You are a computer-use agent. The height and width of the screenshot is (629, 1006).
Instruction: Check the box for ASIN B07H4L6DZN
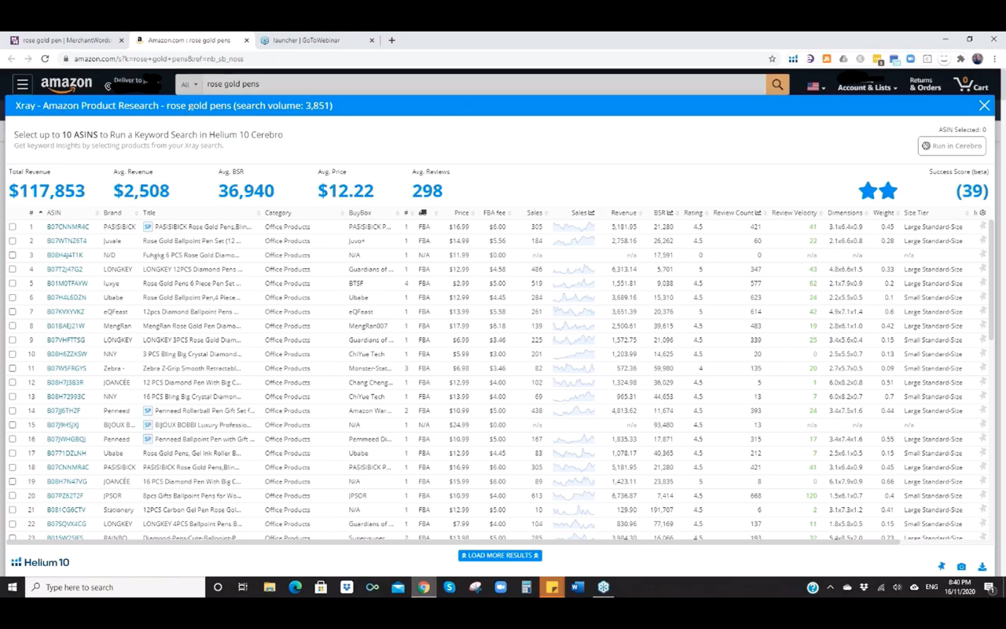[x=13, y=297]
